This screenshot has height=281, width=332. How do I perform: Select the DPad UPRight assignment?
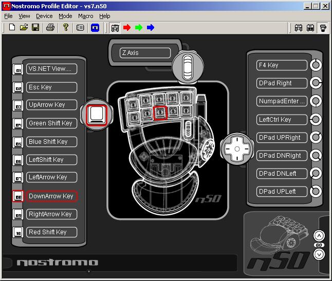(282, 138)
